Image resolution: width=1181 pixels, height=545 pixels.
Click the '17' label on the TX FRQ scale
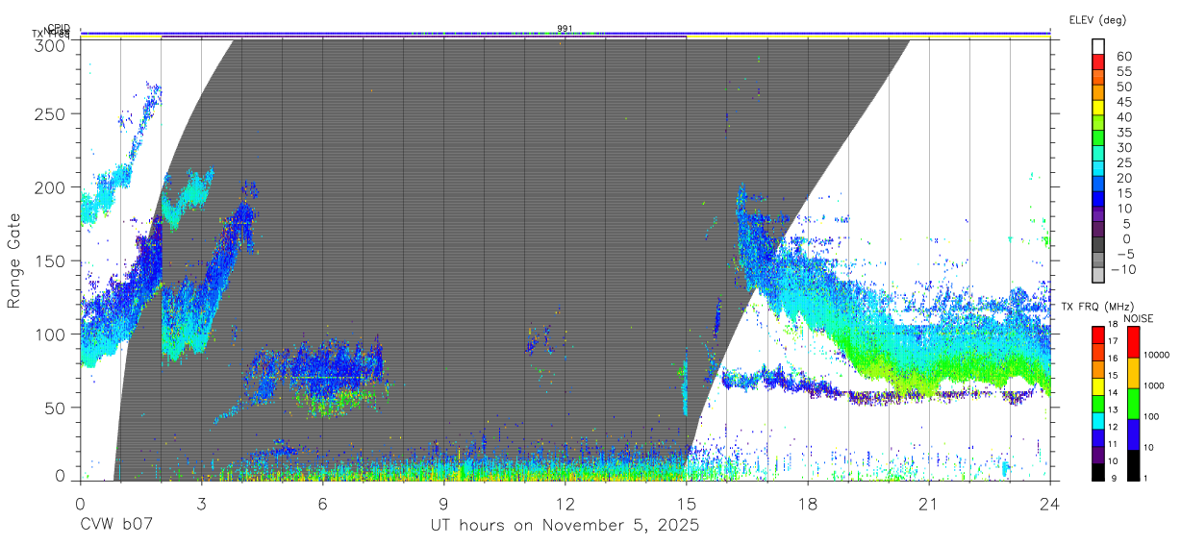[x=1112, y=340]
